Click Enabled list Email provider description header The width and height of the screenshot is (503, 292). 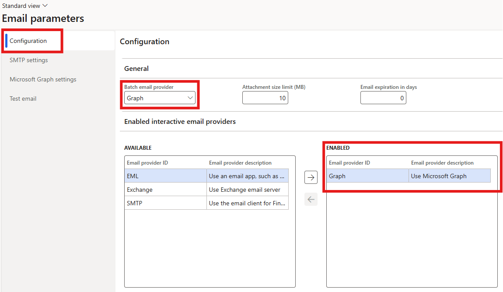click(442, 163)
